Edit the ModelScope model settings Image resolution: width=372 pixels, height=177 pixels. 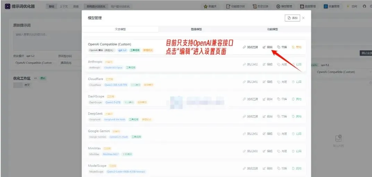point(268,168)
